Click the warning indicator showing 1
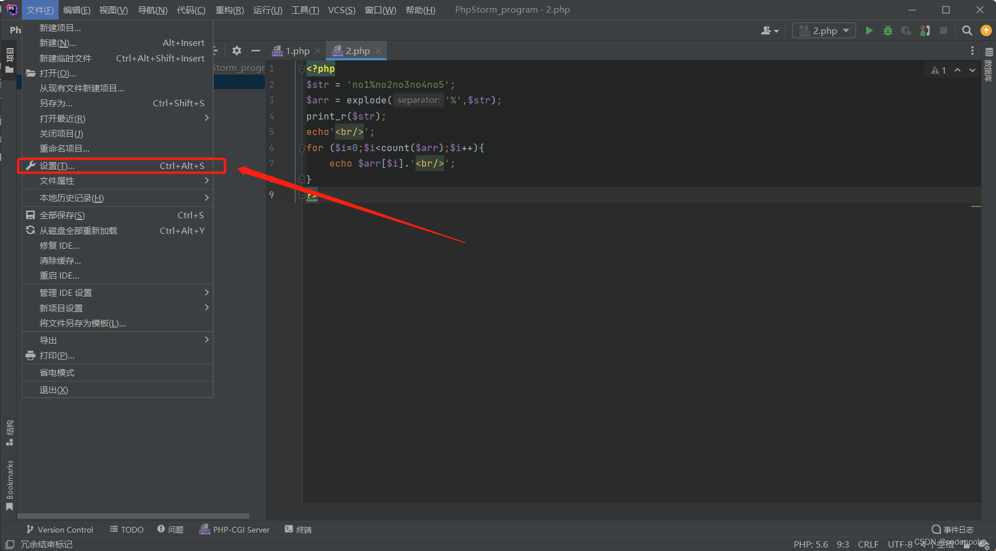Viewport: 996px width, 551px height. click(939, 70)
